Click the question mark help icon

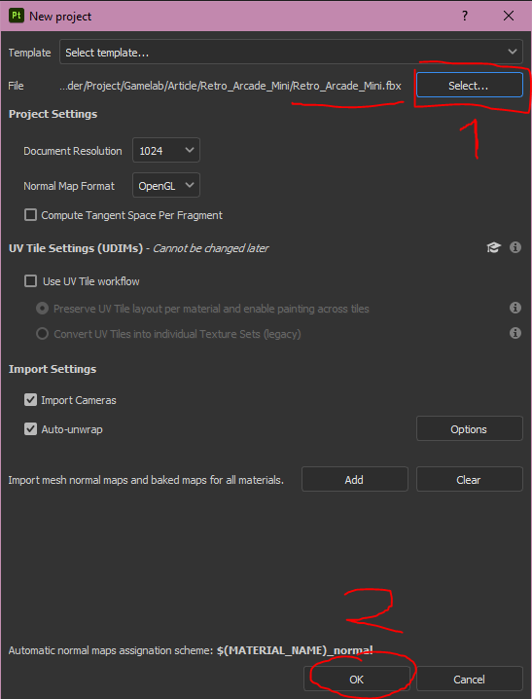(465, 16)
